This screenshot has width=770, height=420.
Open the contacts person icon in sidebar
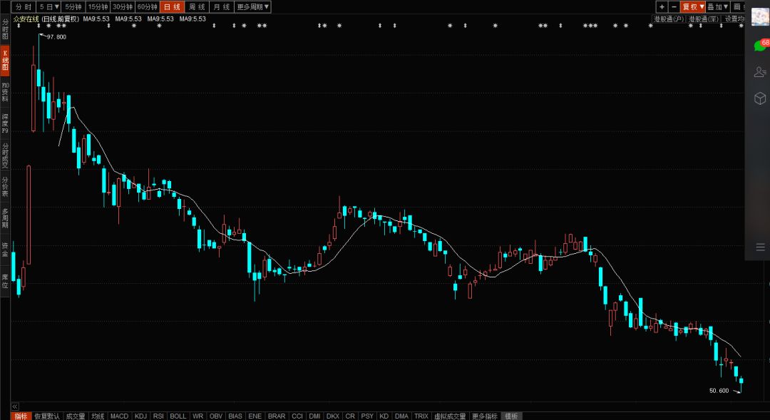(760, 72)
